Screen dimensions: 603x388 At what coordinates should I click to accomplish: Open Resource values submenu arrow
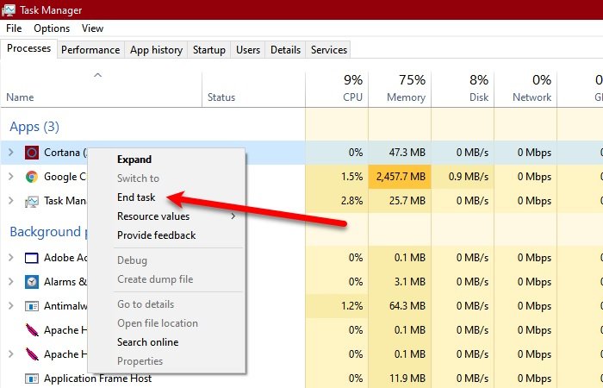tap(233, 216)
